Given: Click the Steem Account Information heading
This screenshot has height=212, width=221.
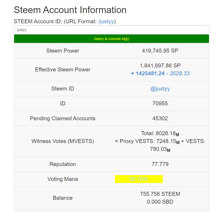Looking at the screenshot, I should pos(70,10).
